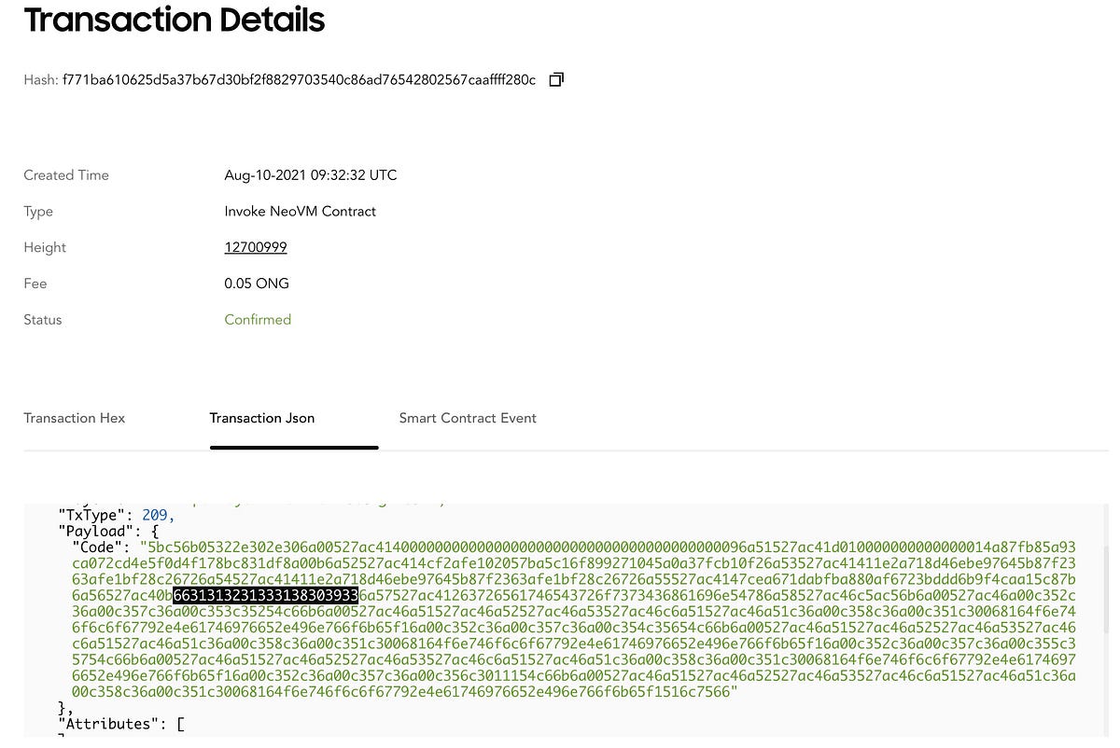Click the copy icon beside the hash
Screen dimensions: 1120x748
555,80
